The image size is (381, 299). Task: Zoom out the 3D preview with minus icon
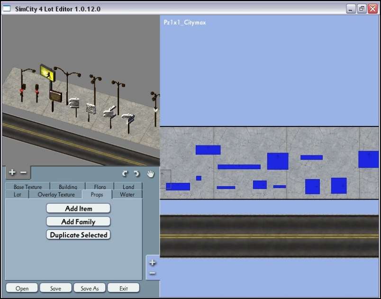tap(23, 173)
